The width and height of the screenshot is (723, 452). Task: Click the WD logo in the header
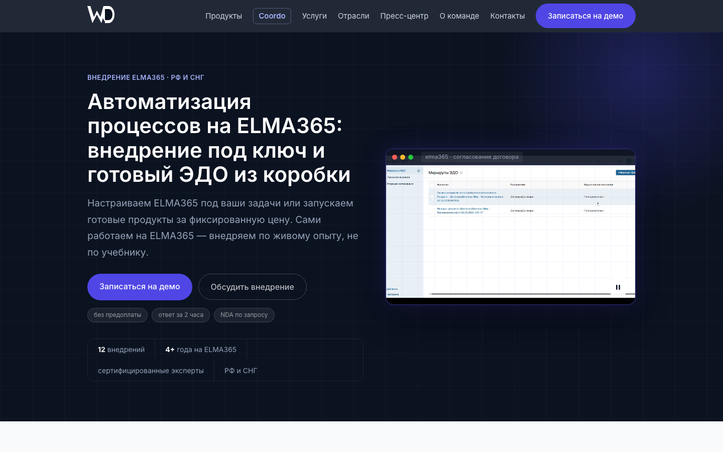click(x=101, y=15)
